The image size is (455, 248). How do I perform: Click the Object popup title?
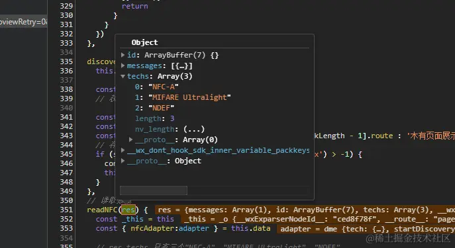(x=144, y=42)
